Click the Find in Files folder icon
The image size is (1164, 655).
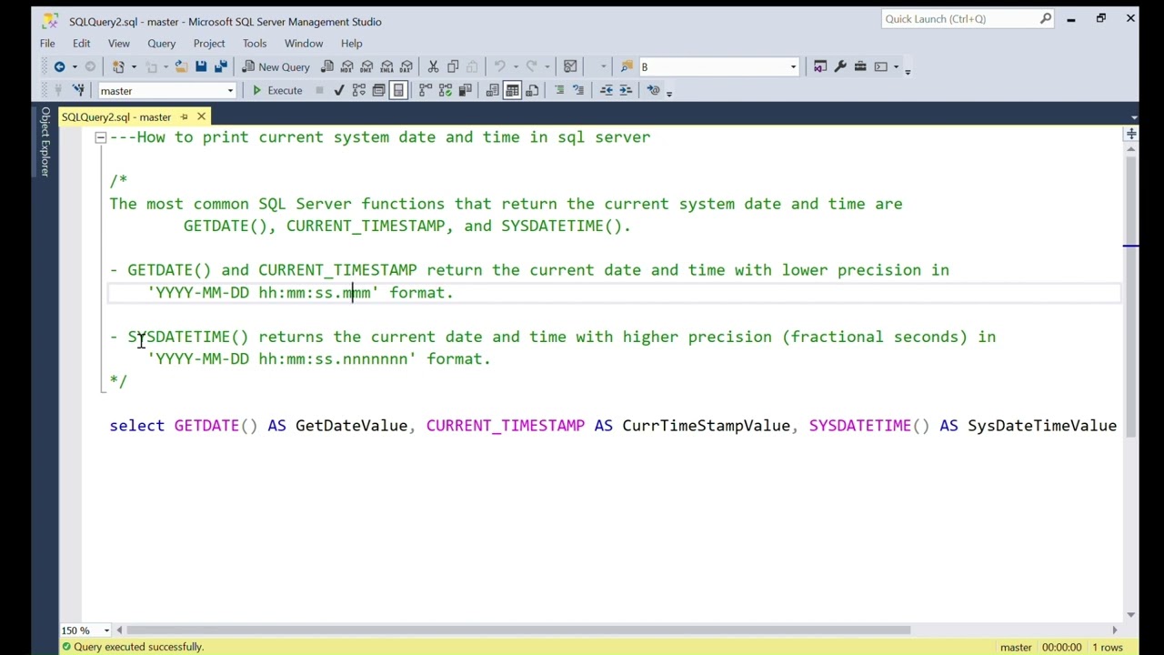[x=627, y=66]
